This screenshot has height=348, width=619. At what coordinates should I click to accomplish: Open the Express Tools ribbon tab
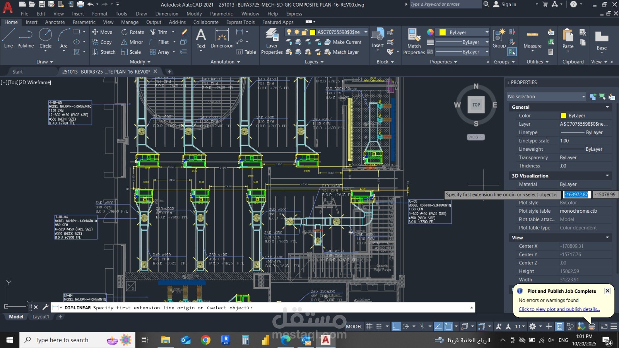(x=240, y=22)
